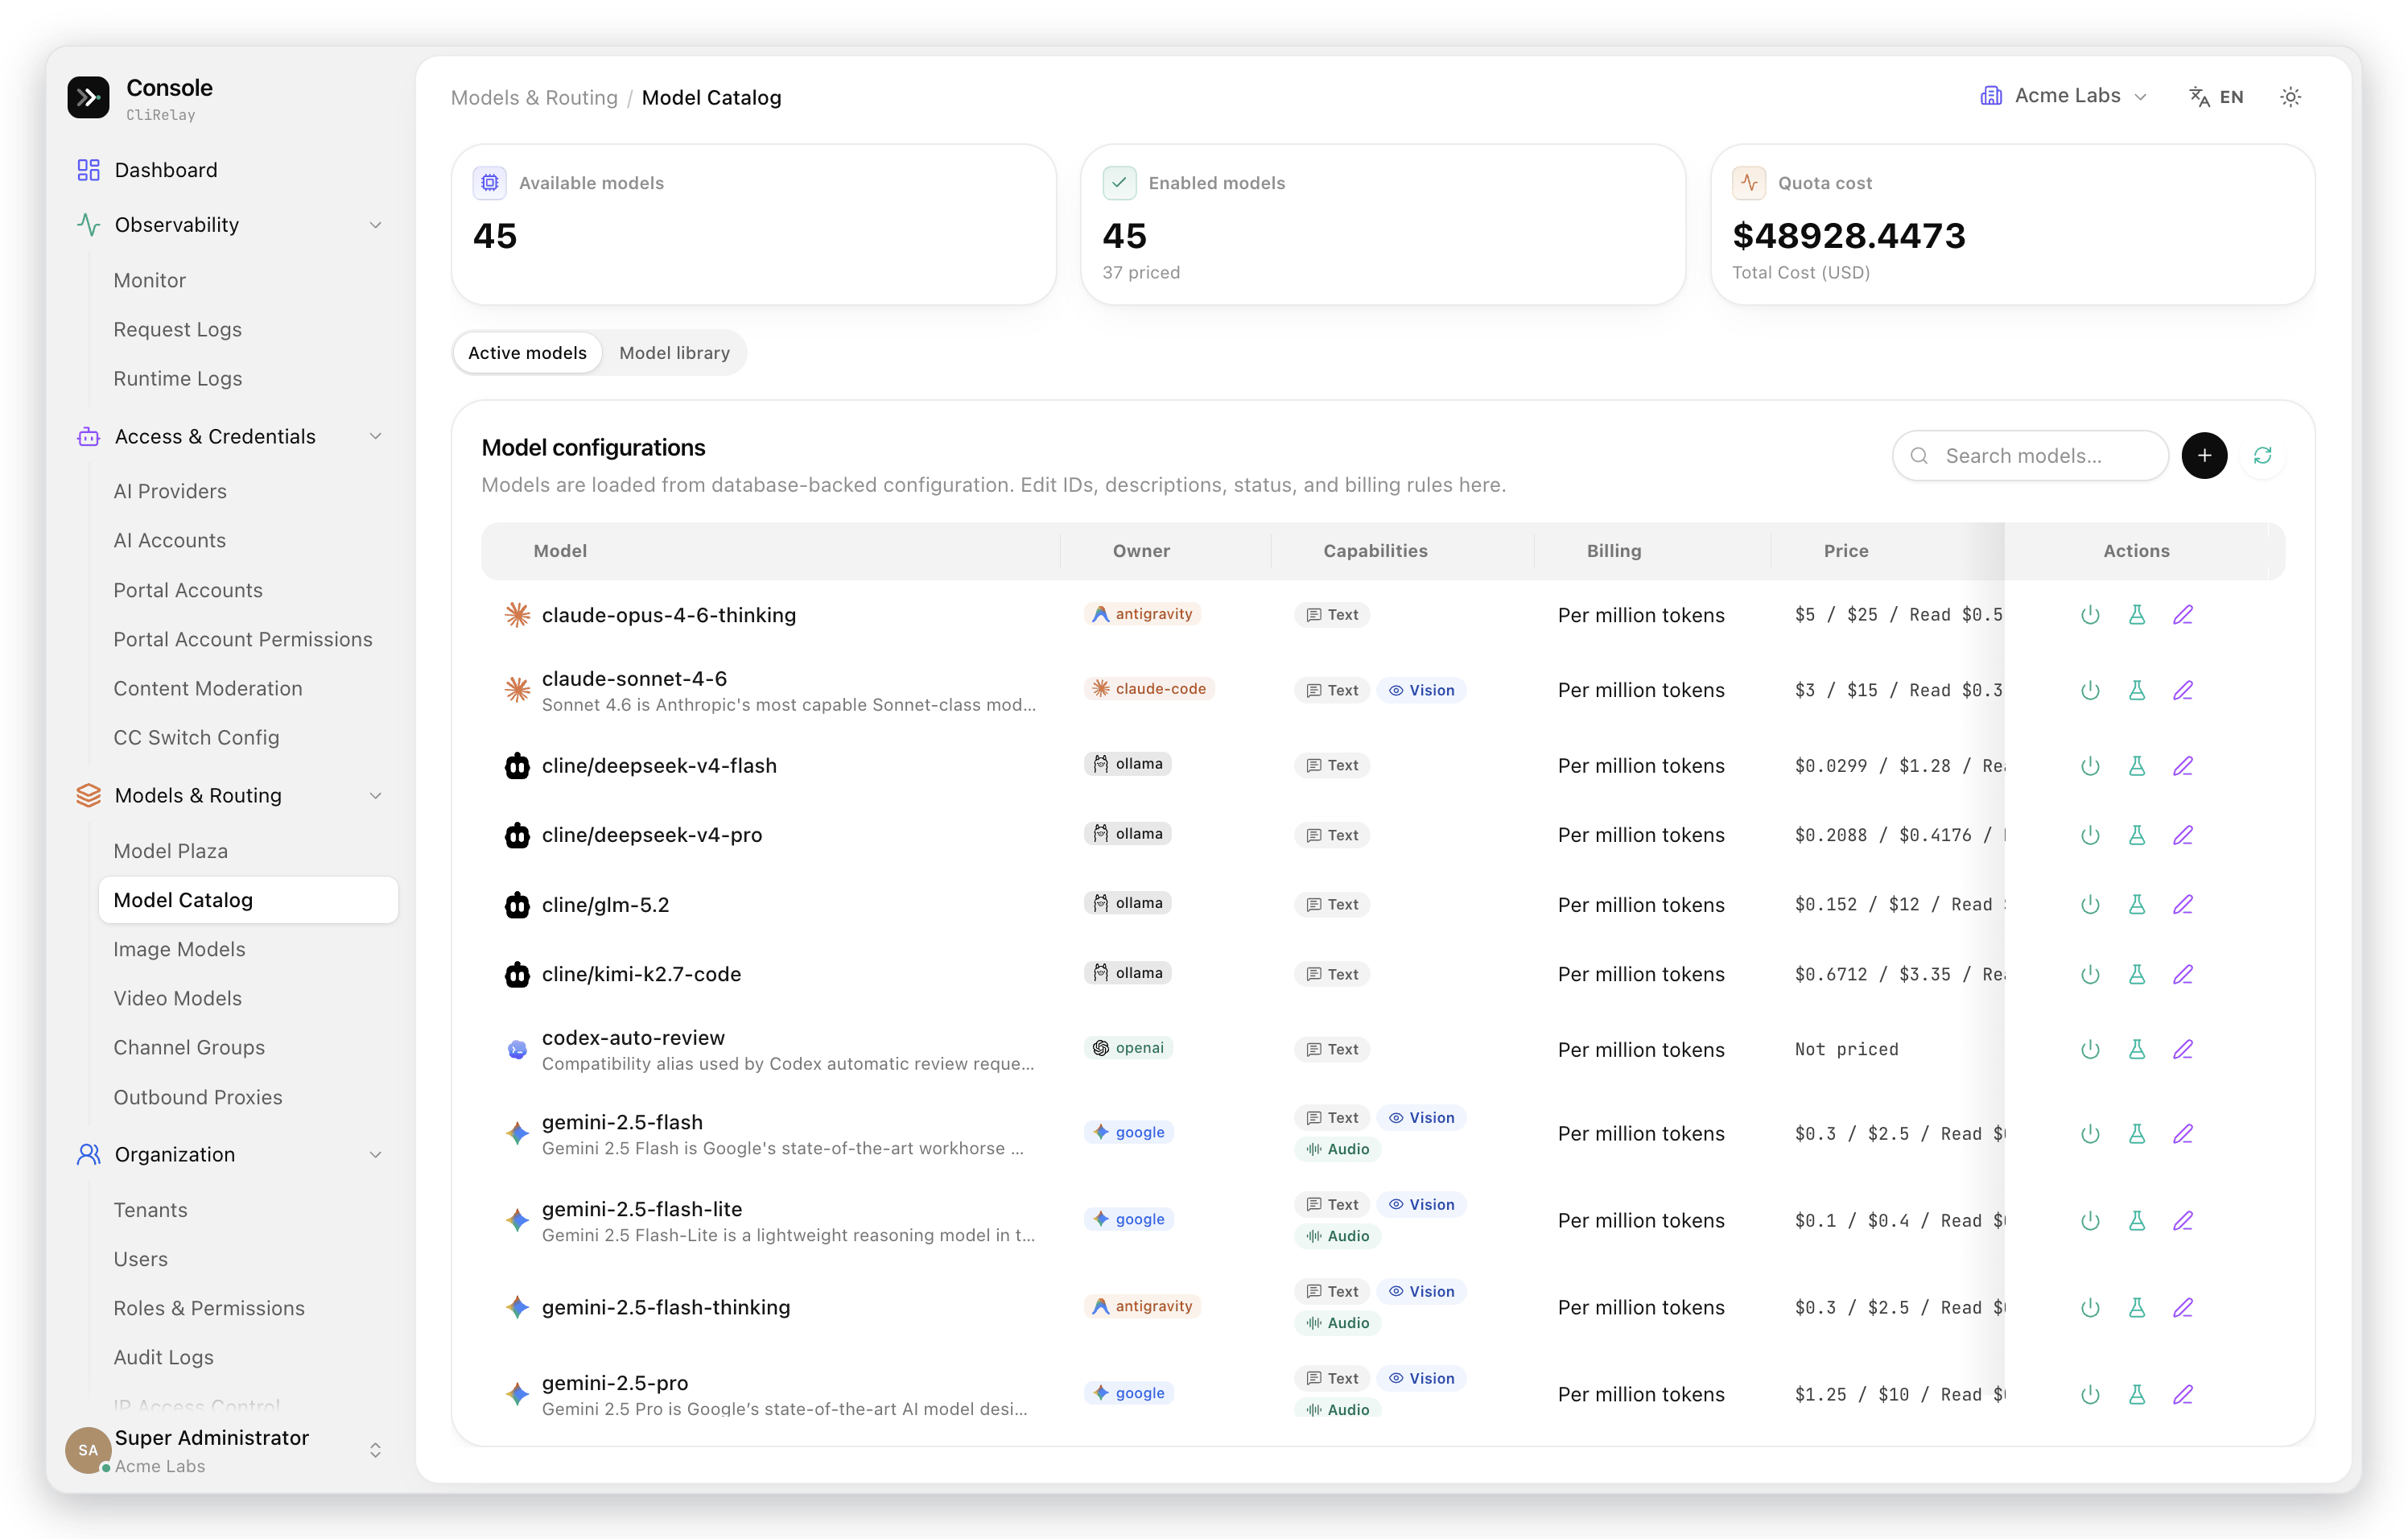Open the Monitor page
The height and width of the screenshot is (1539, 2408).
point(149,280)
